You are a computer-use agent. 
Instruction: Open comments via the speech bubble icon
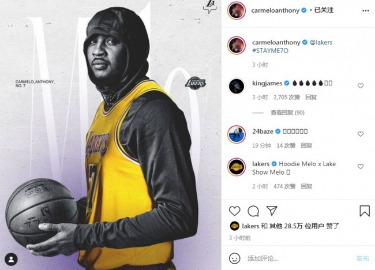click(x=253, y=211)
